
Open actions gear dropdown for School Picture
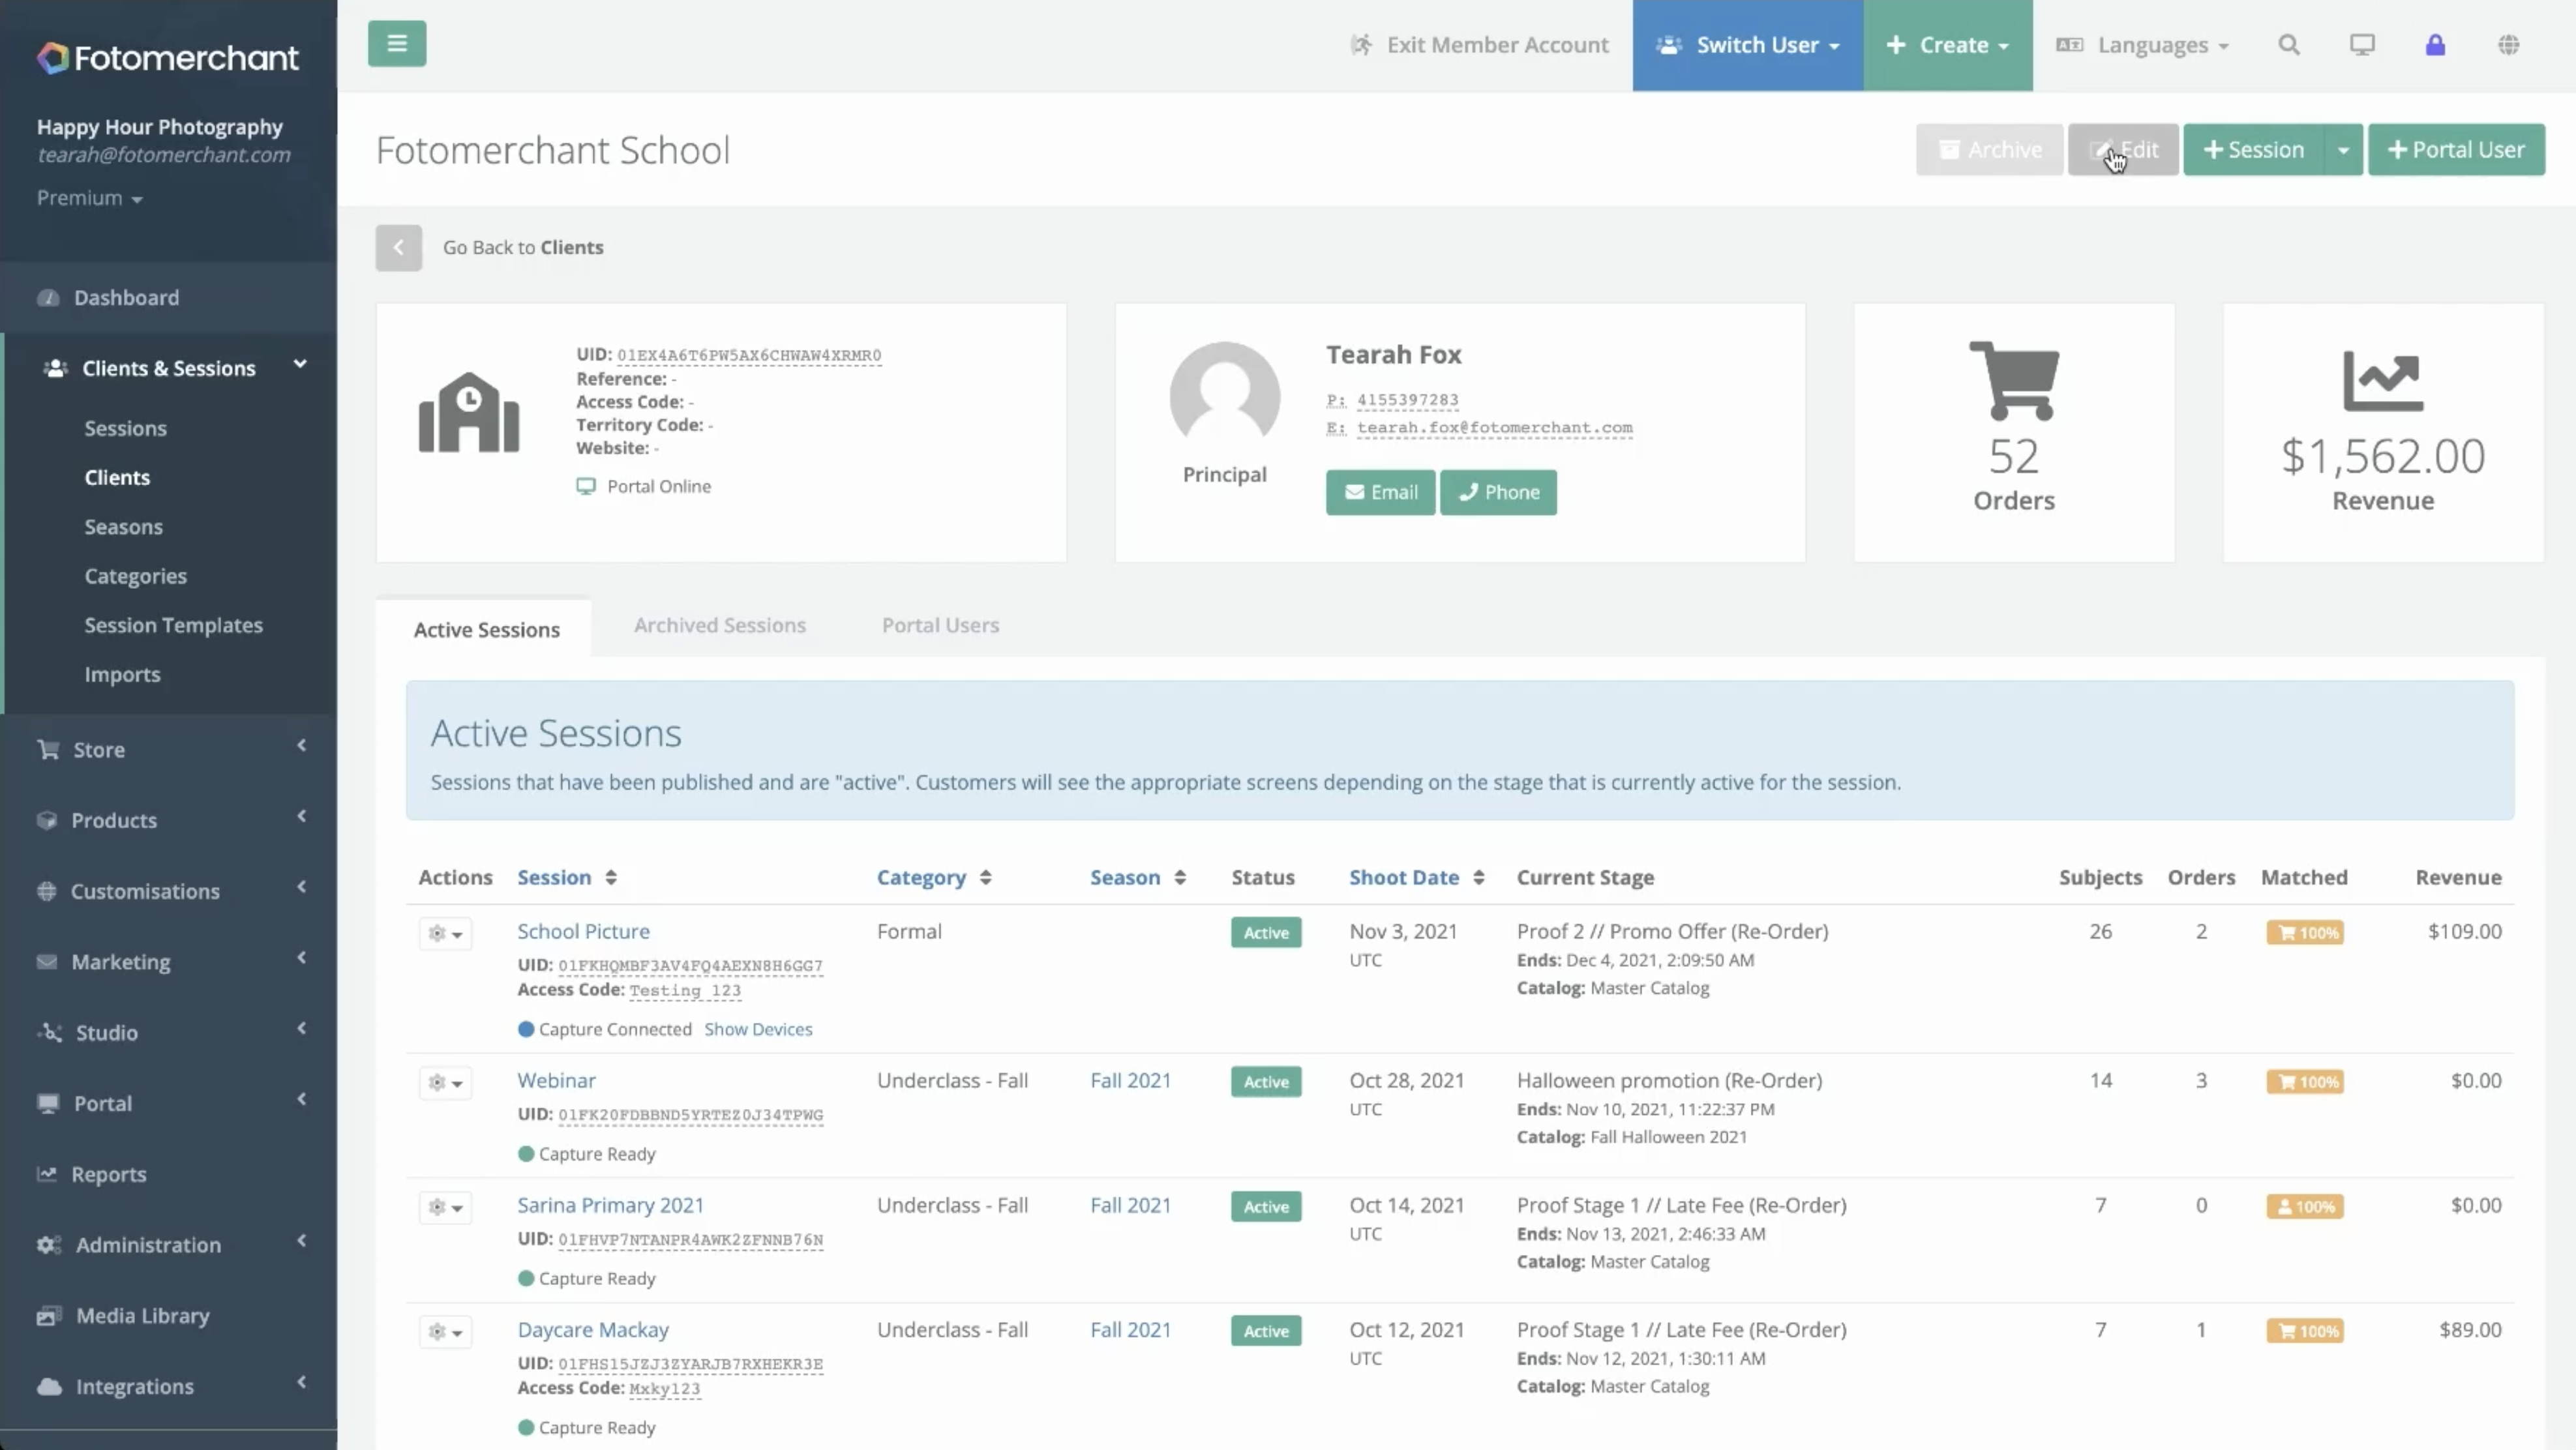coord(445,934)
